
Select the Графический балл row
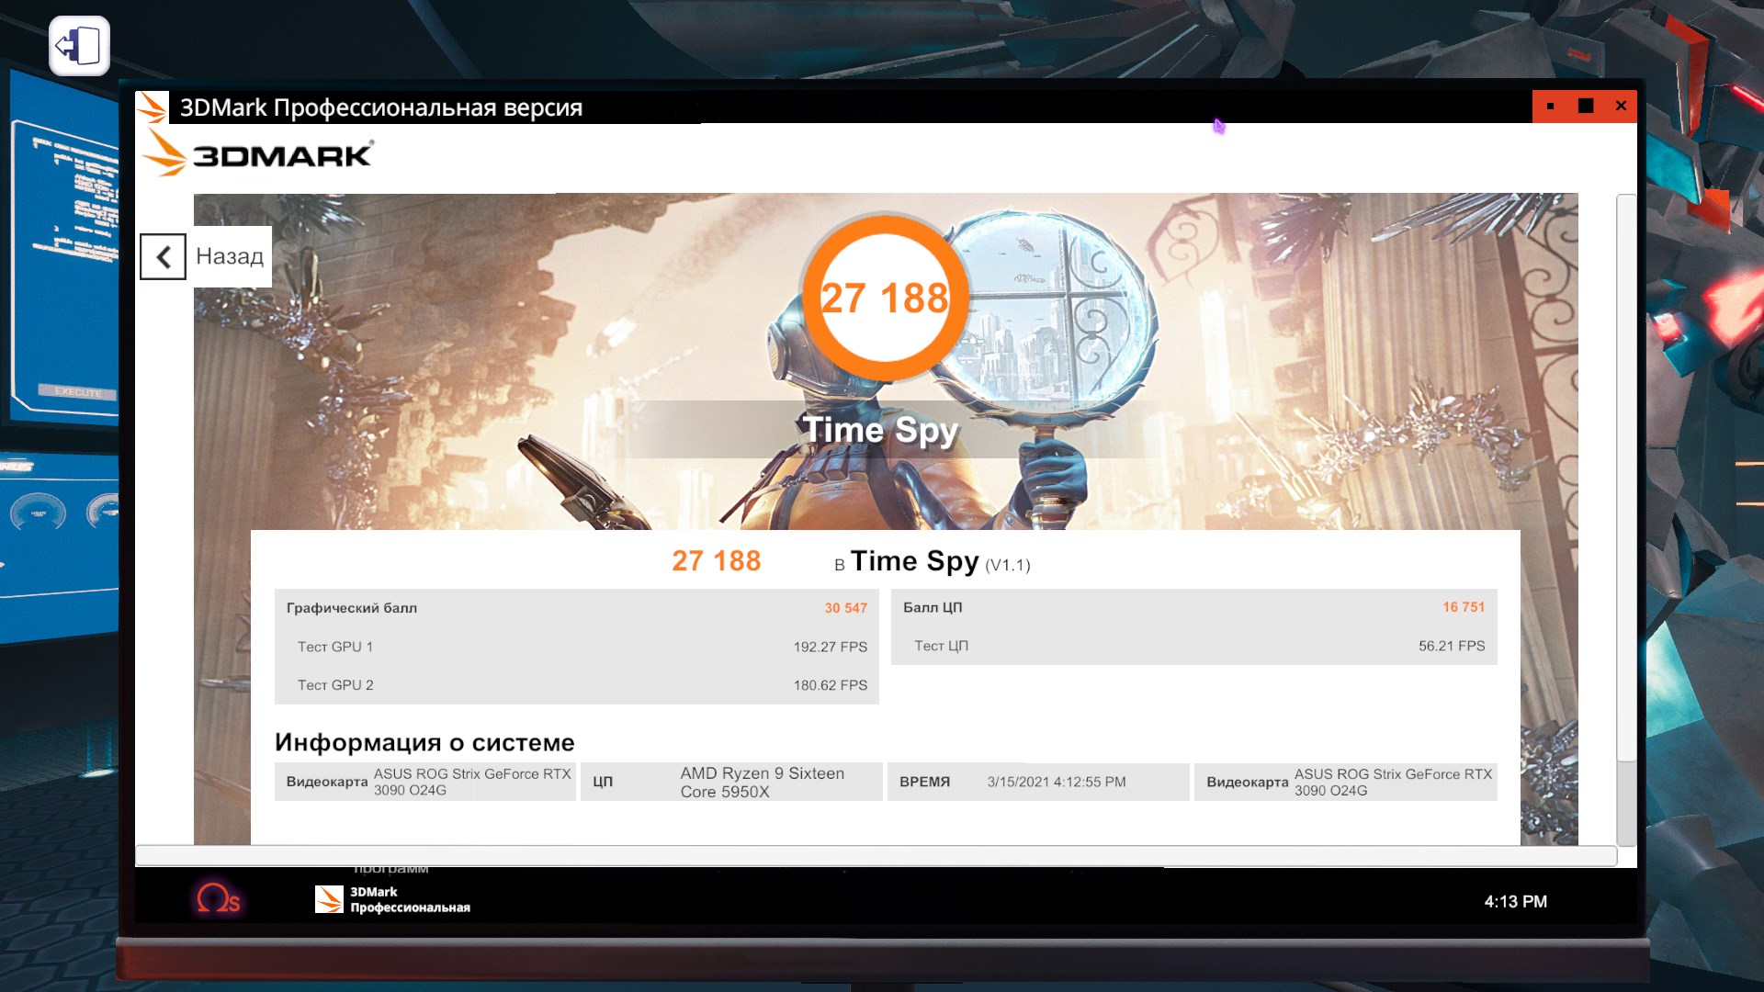576,608
